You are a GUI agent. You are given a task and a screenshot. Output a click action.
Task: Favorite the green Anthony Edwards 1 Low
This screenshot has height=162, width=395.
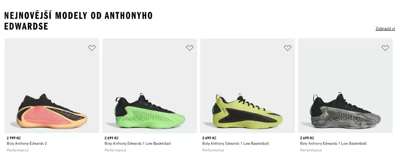(190, 48)
